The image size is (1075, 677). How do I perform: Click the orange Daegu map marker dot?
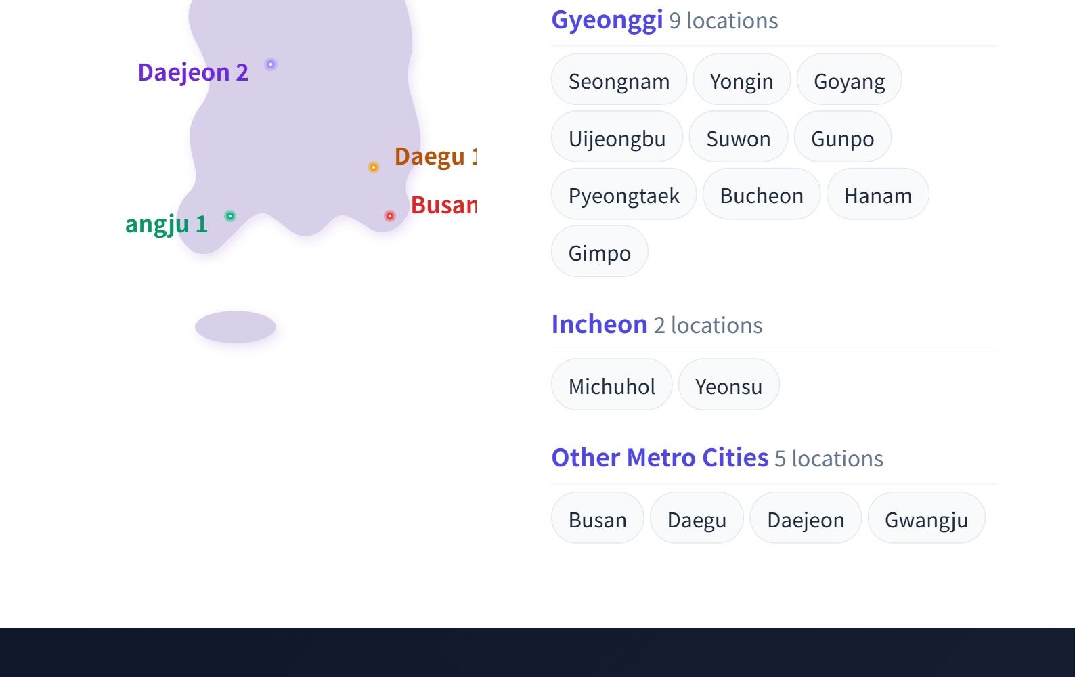tap(374, 167)
